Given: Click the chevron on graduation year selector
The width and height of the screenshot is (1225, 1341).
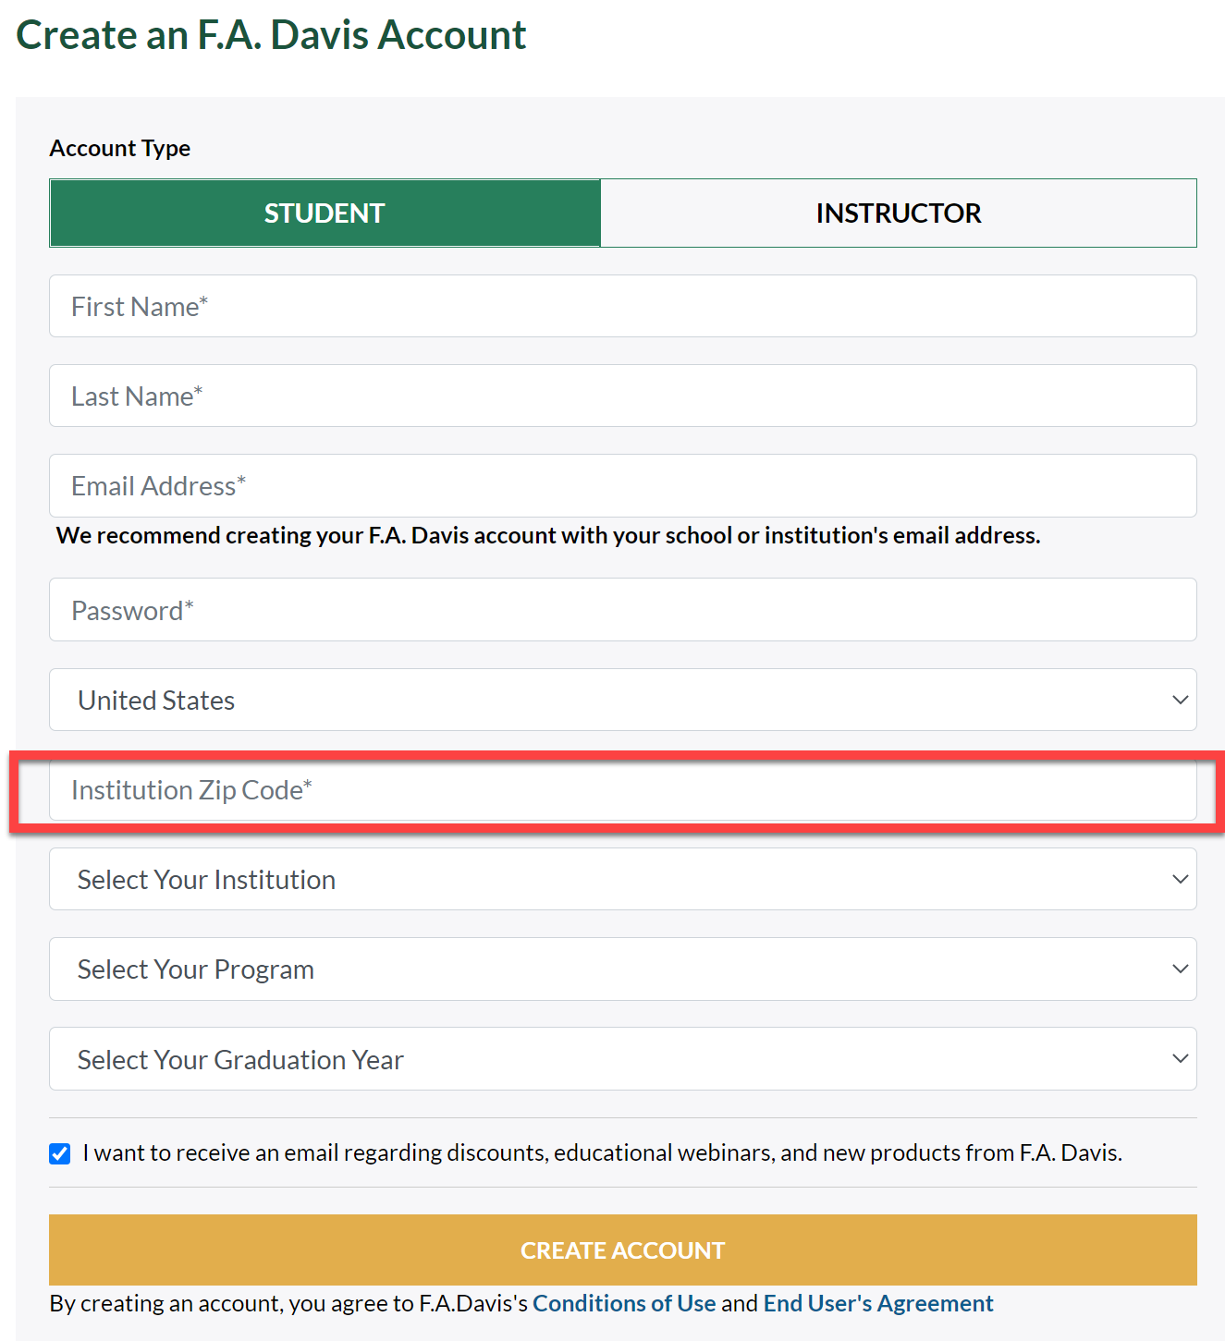Looking at the screenshot, I should pos(1180,1059).
